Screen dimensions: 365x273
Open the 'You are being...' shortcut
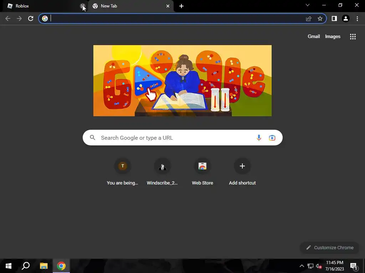pyautogui.click(x=123, y=172)
